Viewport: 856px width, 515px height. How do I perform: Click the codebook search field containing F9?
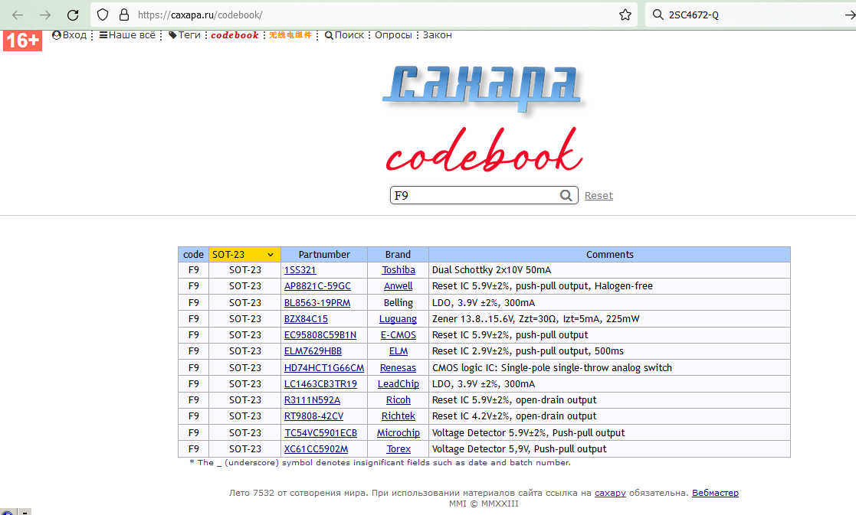coord(475,196)
